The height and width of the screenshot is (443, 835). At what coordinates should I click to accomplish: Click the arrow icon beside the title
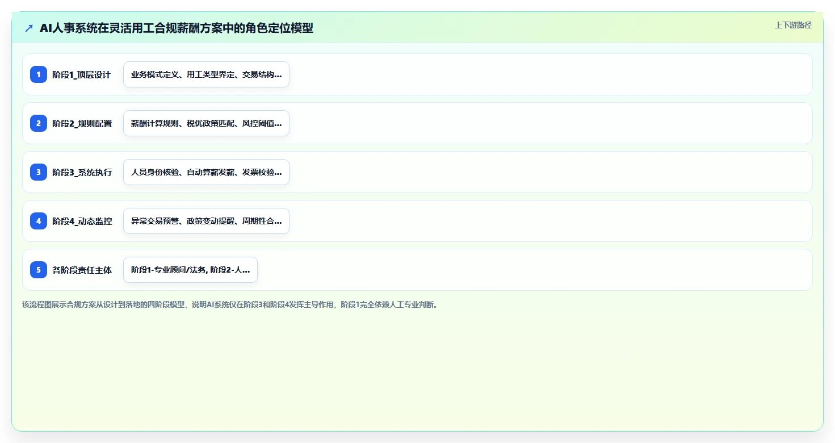pos(29,28)
